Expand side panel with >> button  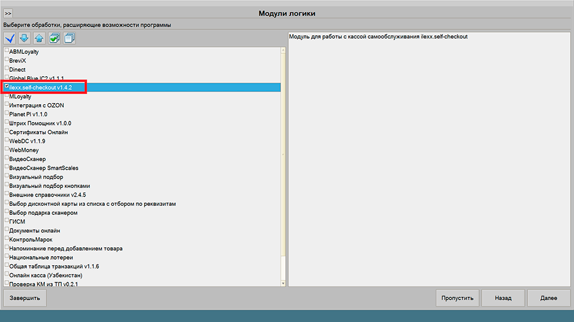pos(8,14)
